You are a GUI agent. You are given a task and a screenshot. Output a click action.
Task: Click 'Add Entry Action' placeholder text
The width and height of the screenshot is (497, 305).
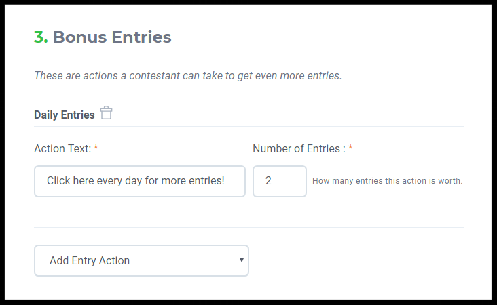(90, 260)
